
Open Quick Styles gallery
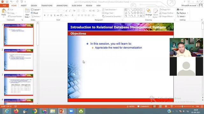pos(155,13)
